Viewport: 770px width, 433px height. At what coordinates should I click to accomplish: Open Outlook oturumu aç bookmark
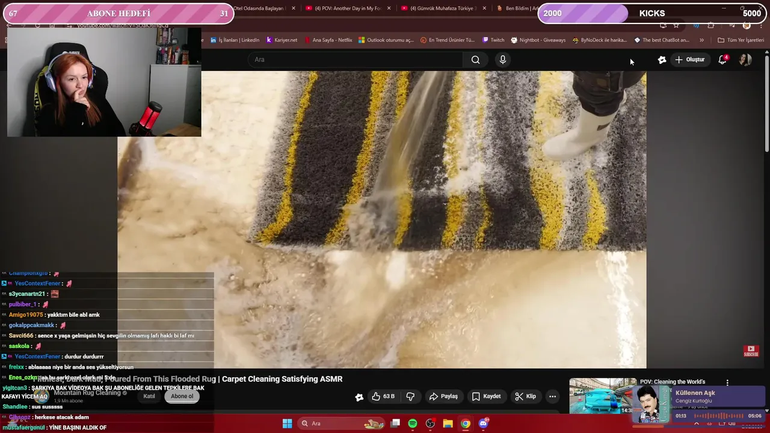386,40
